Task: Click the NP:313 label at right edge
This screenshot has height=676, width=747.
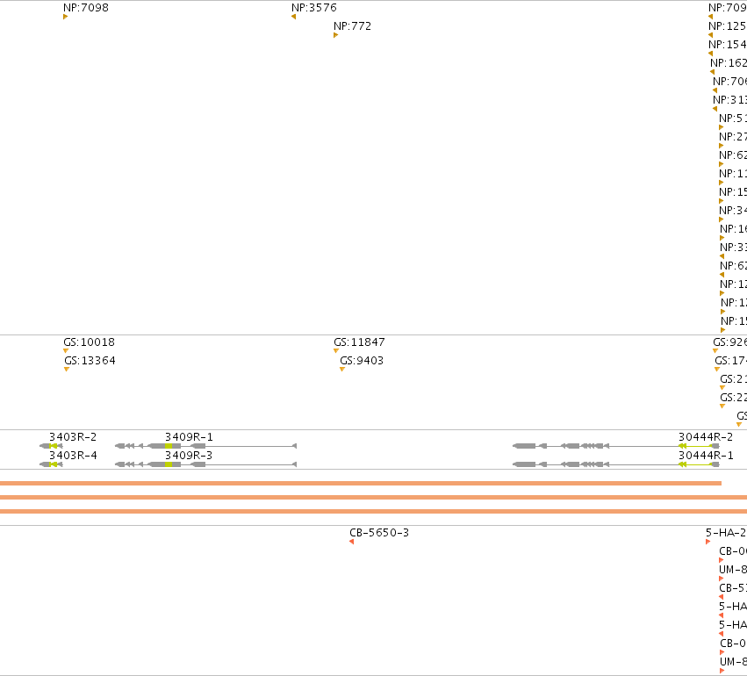Action: click(x=729, y=100)
